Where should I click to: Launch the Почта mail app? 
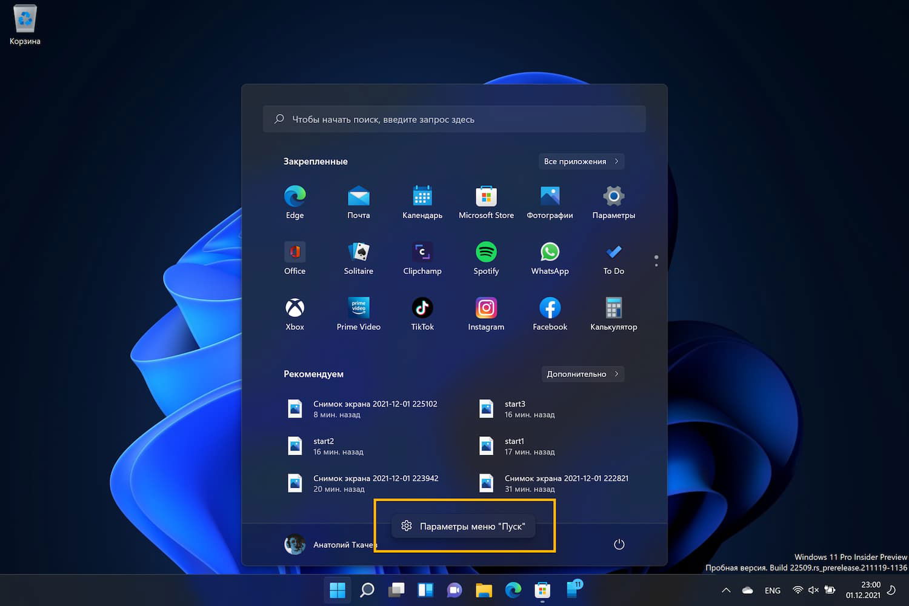pyautogui.click(x=359, y=202)
